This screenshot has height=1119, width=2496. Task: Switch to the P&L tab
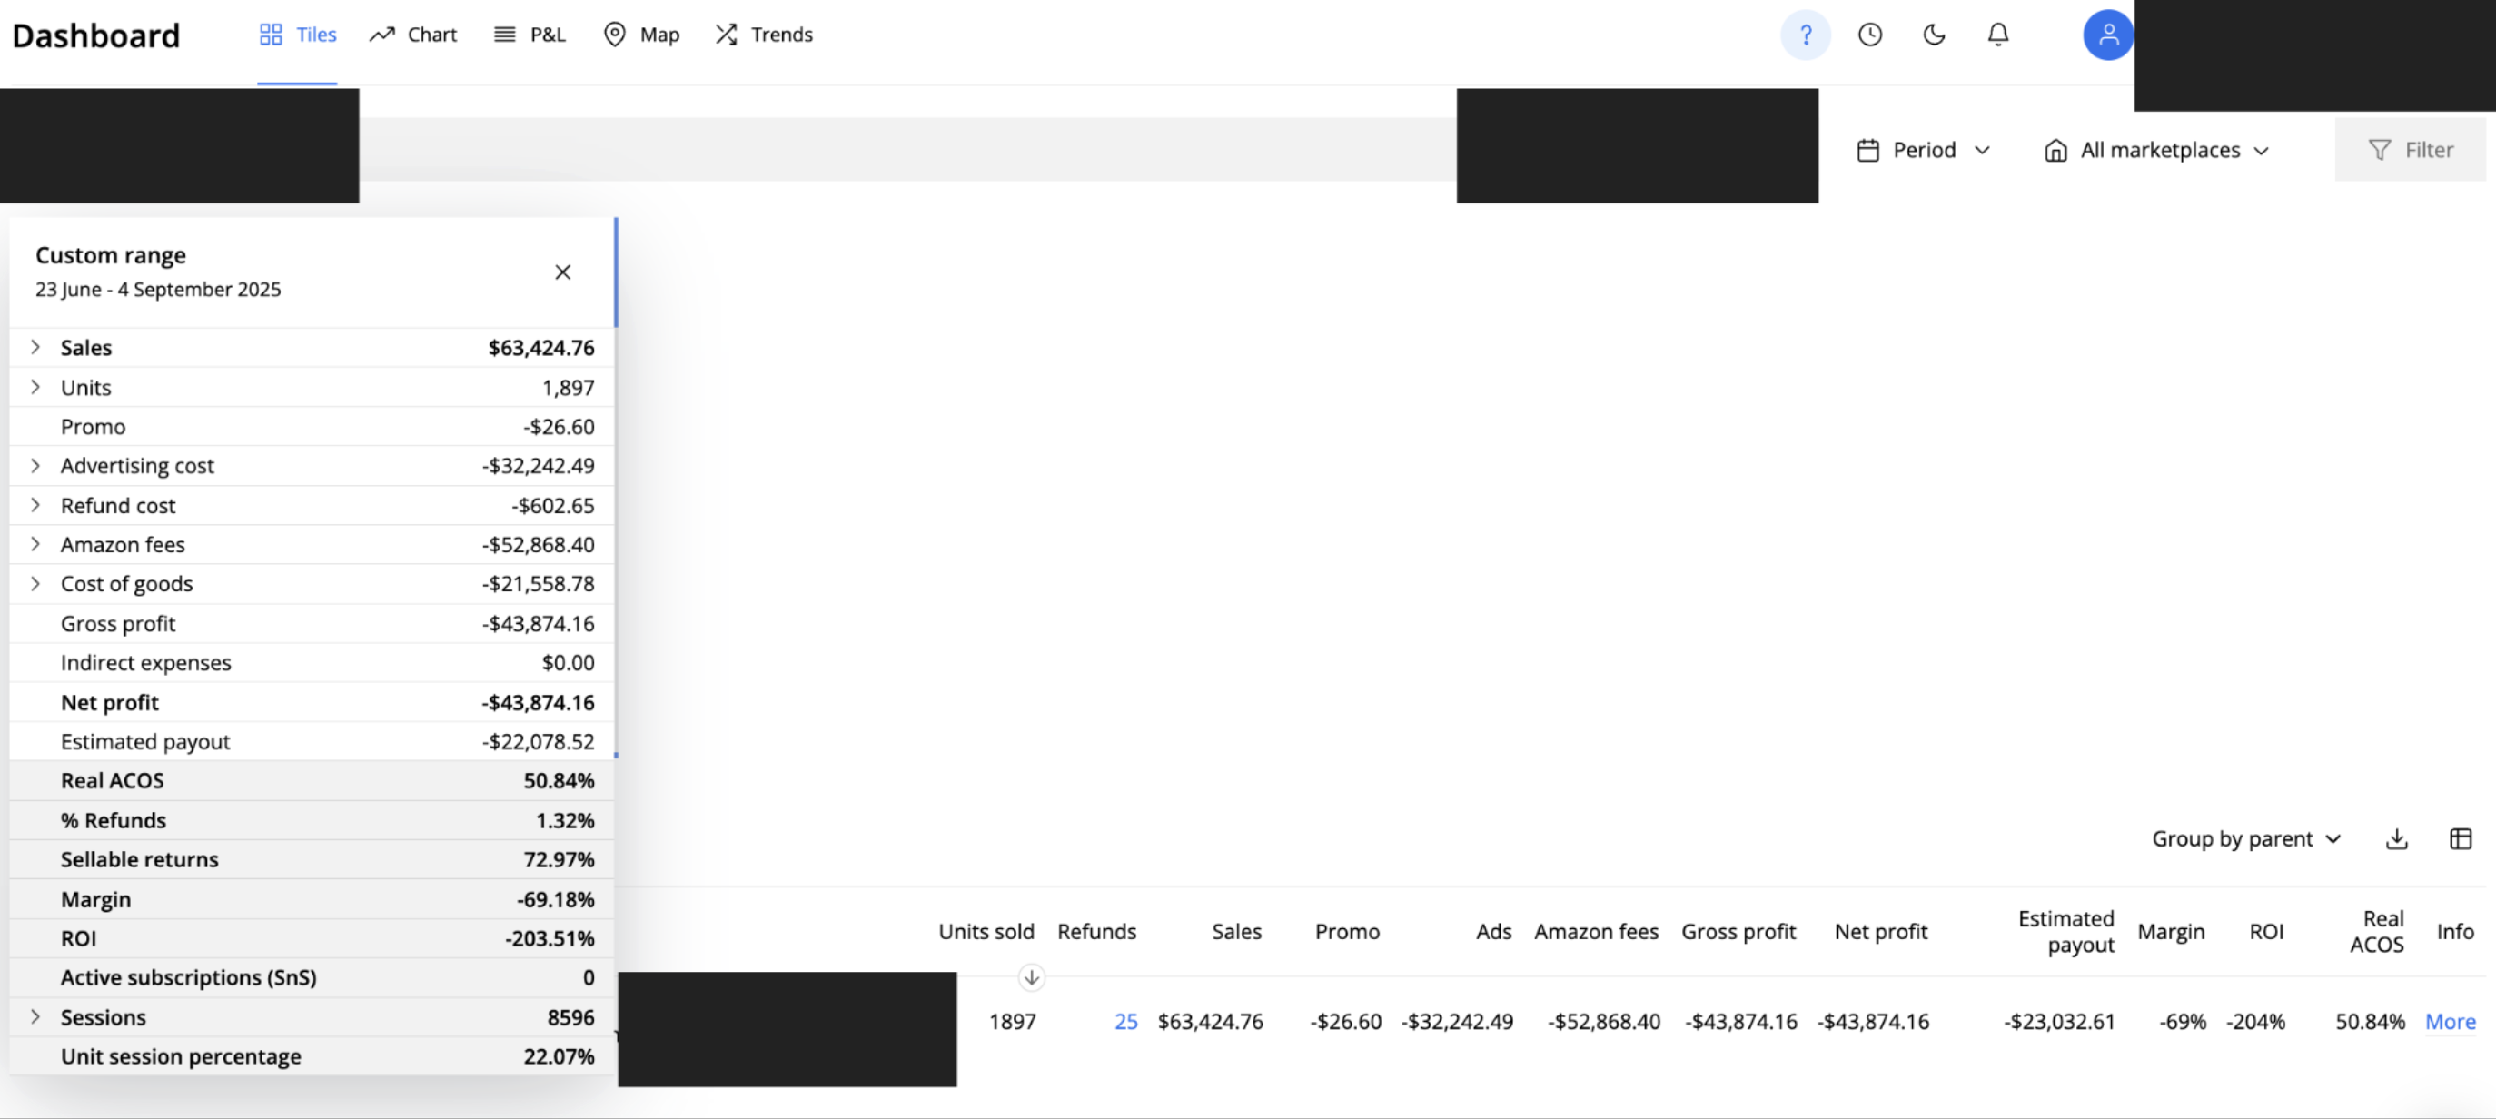click(x=529, y=35)
